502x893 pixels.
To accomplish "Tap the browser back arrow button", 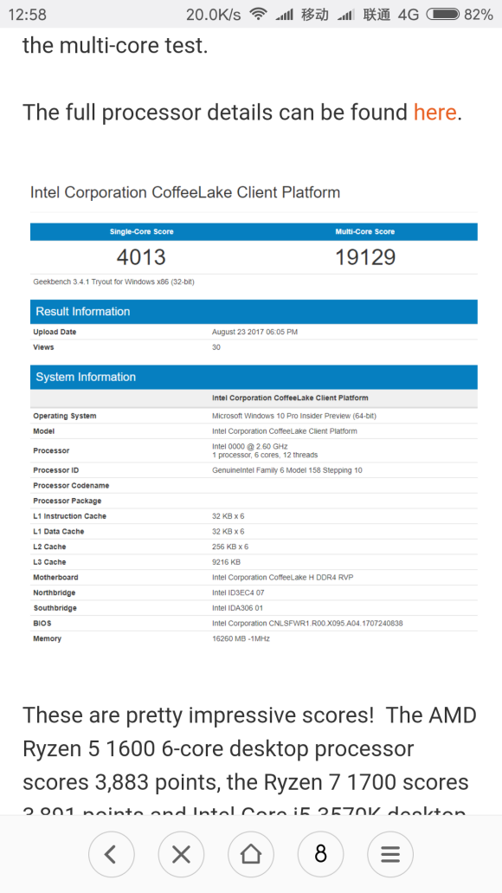I will tap(112, 854).
